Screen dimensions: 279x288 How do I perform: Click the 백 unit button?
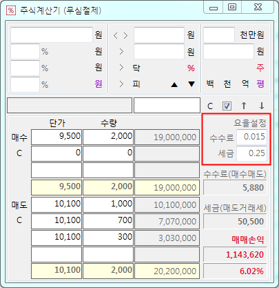pyautogui.click(x=210, y=84)
